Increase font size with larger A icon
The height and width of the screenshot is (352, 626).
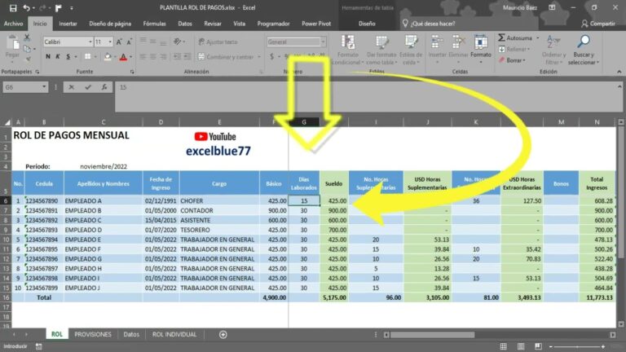tap(118, 42)
